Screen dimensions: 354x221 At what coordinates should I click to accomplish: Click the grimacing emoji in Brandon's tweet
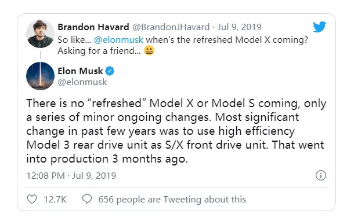[x=149, y=50]
